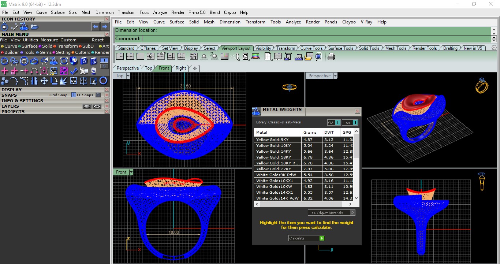Switch to the Right viewport tab
This screenshot has height=264, width=500.
click(181, 68)
